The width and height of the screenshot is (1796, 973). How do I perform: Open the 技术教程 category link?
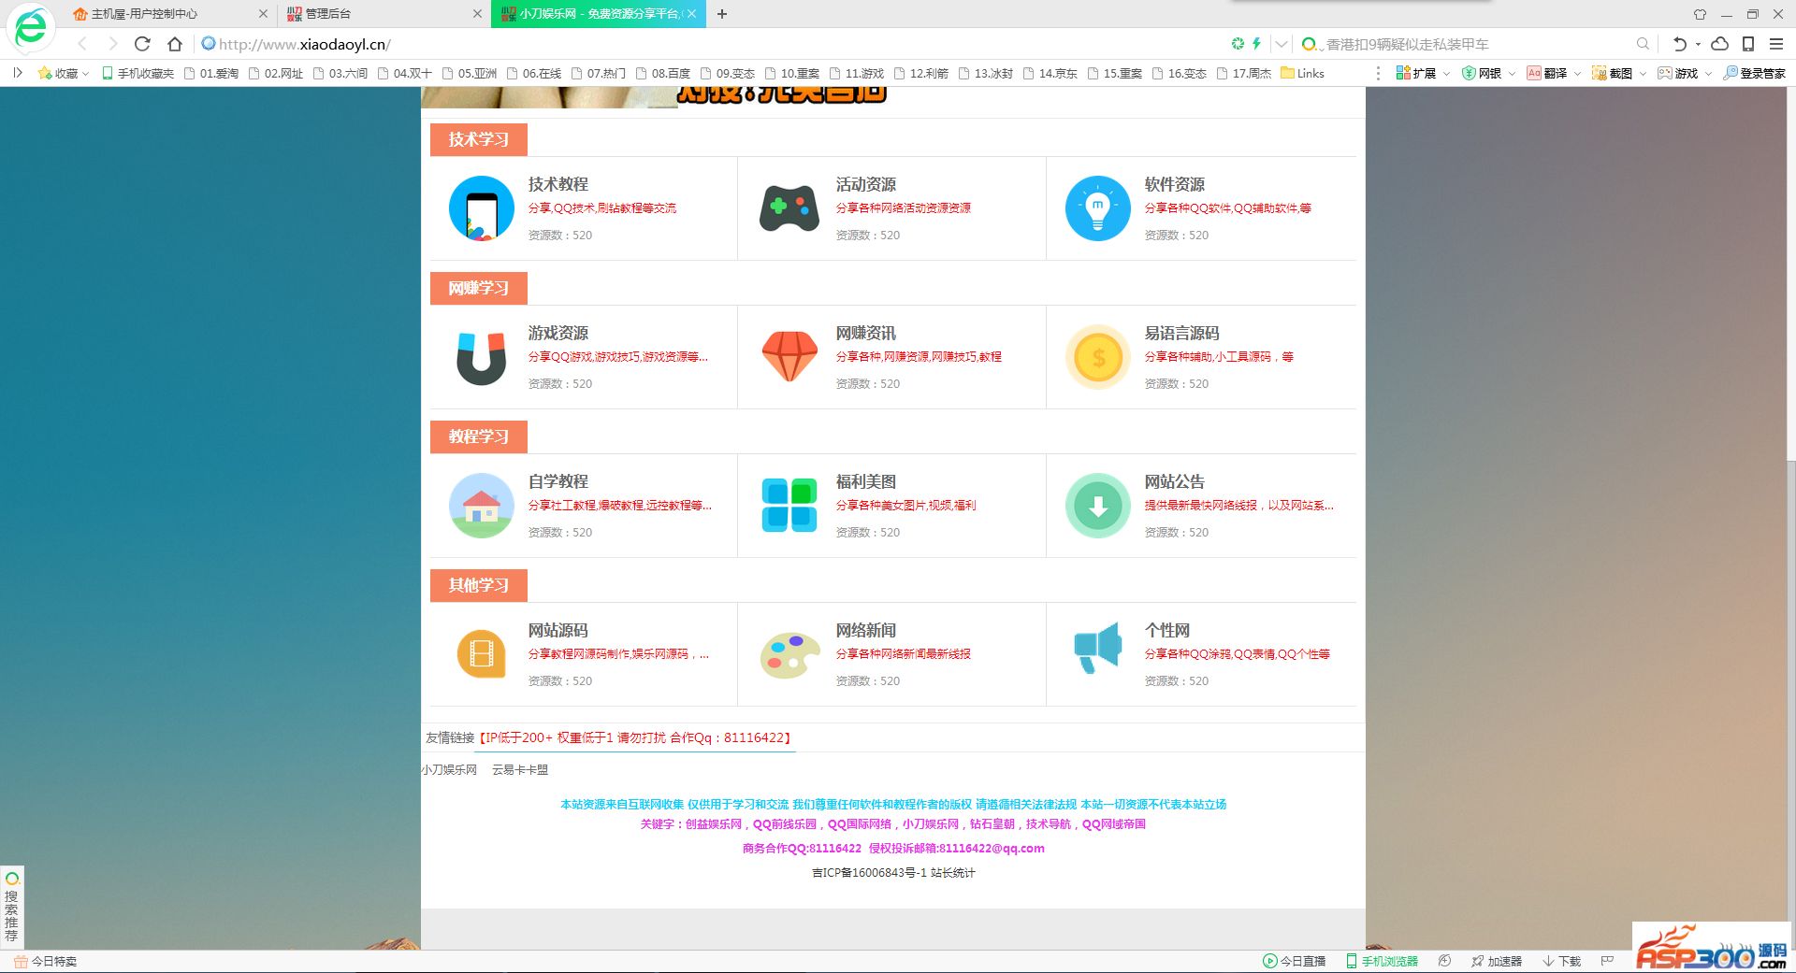(558, 184)
